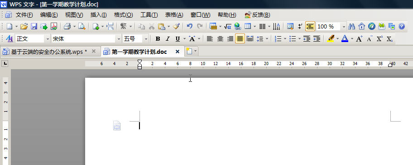Expand the new tab dropdown arrow
This screenshot has height=165, width=413.
195,52
